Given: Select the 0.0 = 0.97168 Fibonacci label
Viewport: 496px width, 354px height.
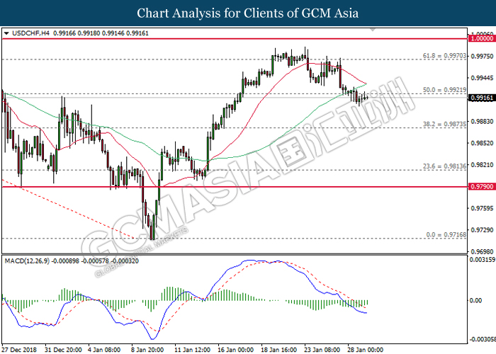Looking at the screenshot, I should coord(446,234).
